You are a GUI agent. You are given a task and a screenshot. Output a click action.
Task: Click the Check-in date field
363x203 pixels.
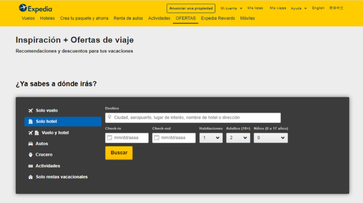tap(127, 138)
